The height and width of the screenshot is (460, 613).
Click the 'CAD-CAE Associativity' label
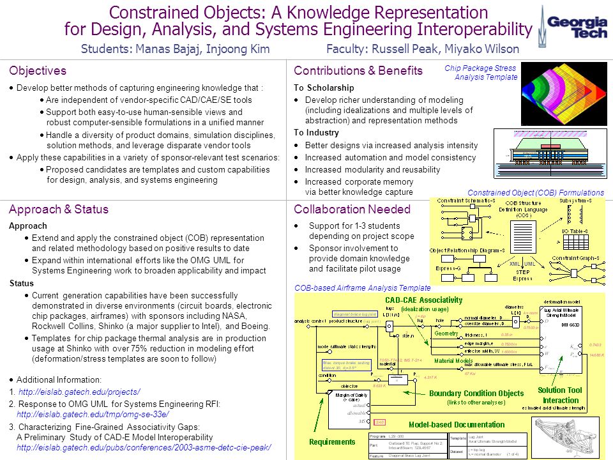pos(423,300)
